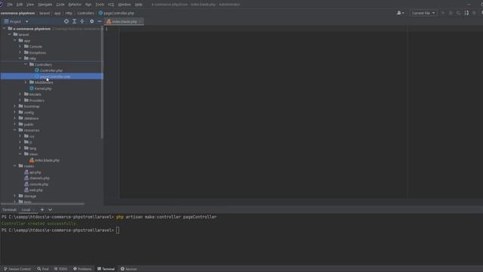Click the Terminal tool window button
The width and height of the screenshot is (483, 272).
[x=106, y=269]
